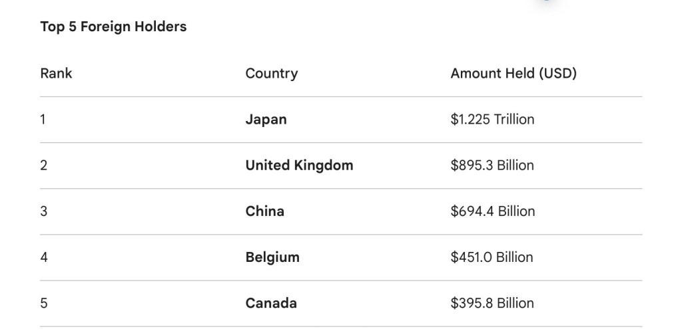
Task: Click rank number 1 cell
Action: (x=43, y=120)
